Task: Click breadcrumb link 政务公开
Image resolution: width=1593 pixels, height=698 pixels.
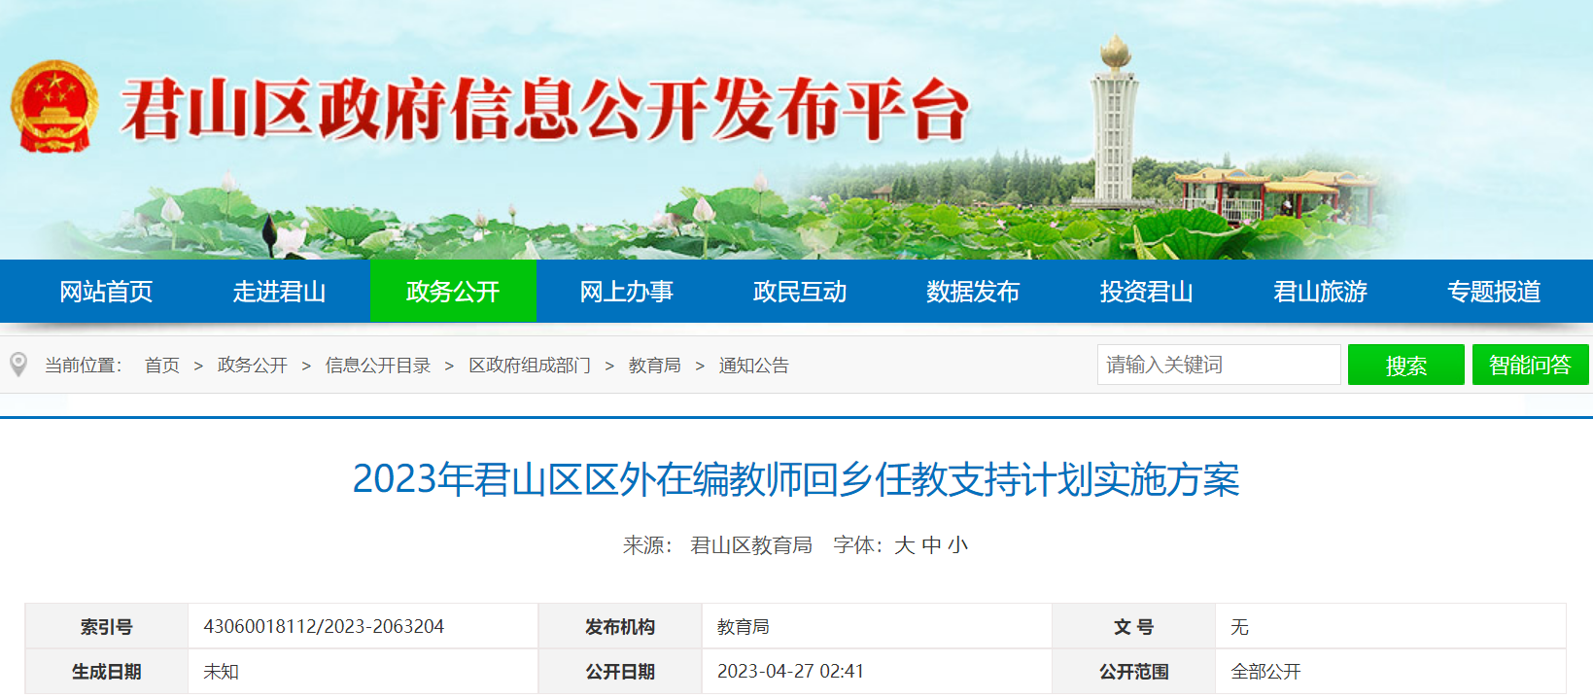Action: [253, 366]
